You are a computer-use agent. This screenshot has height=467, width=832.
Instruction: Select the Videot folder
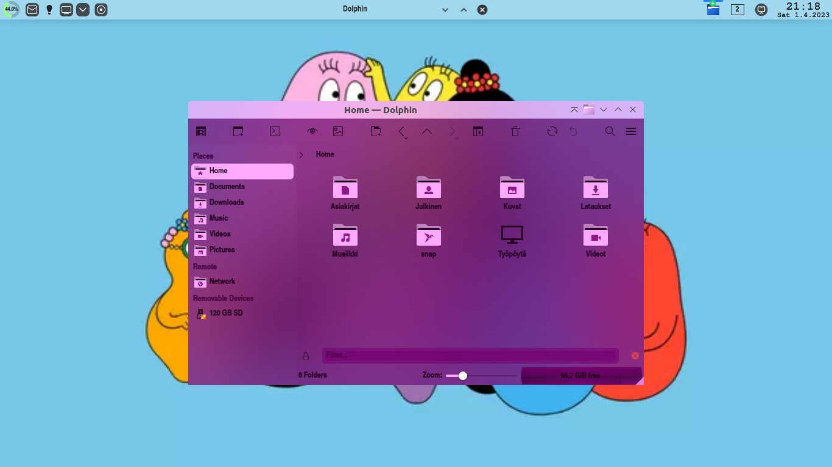coord(596,241)
